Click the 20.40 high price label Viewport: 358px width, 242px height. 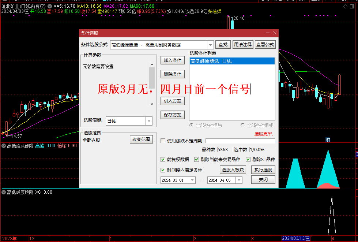[x=239, y=18]
